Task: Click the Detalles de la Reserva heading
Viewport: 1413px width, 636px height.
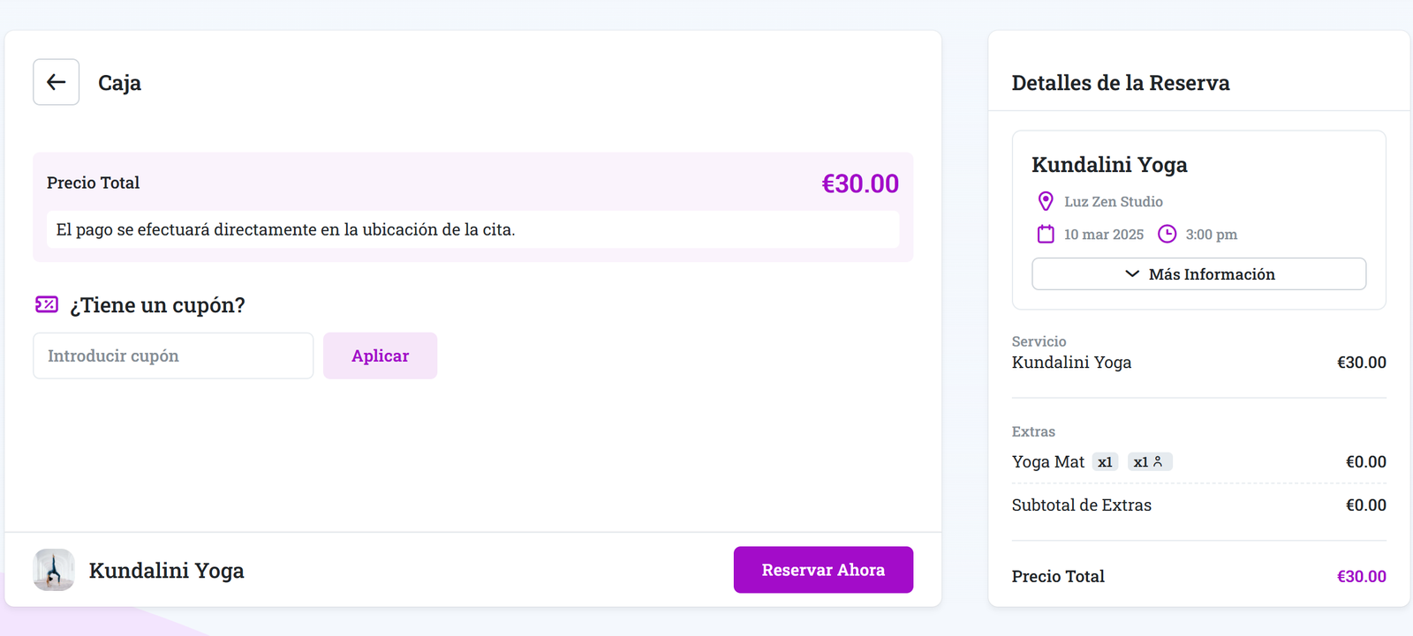Action: point(1120,83)
